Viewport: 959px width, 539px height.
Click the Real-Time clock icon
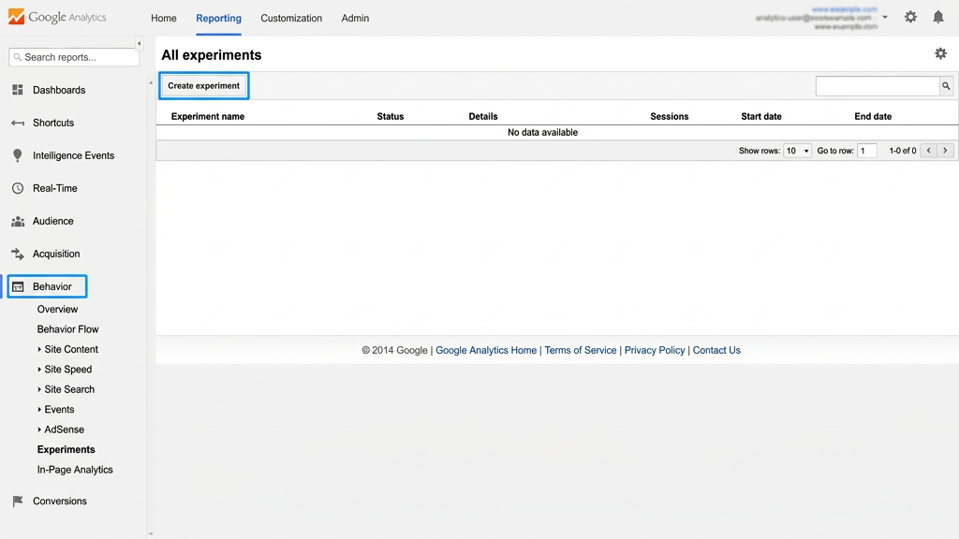point(18,188)
